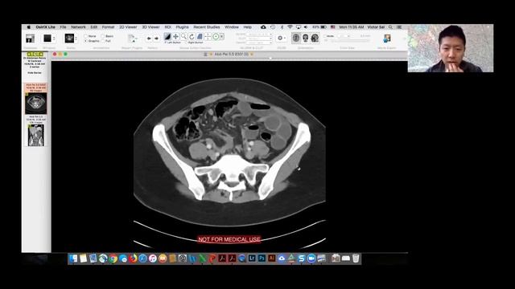The width and height of the screenshot is (515, 289).
Task: Open Photoshop from the Dock
Action: [x=262, y=258]
